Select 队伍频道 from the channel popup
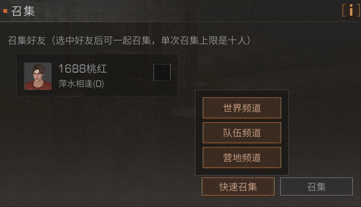 pos(242,133)
